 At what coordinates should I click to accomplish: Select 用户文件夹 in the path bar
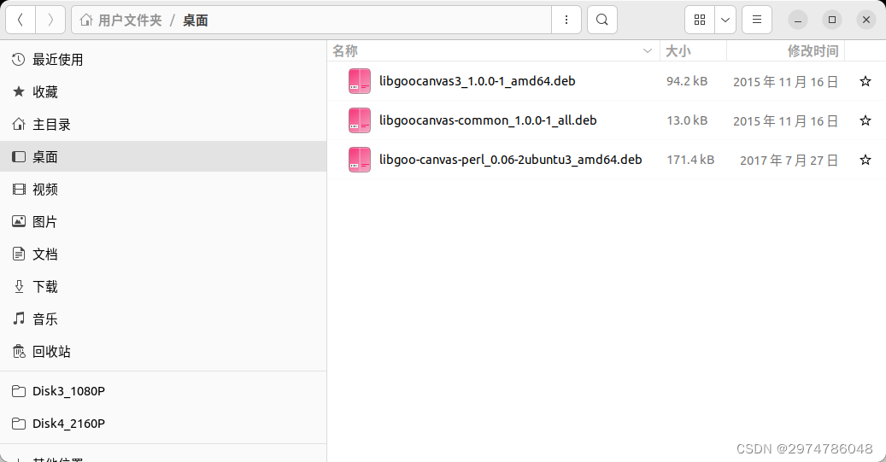(130, 20)
